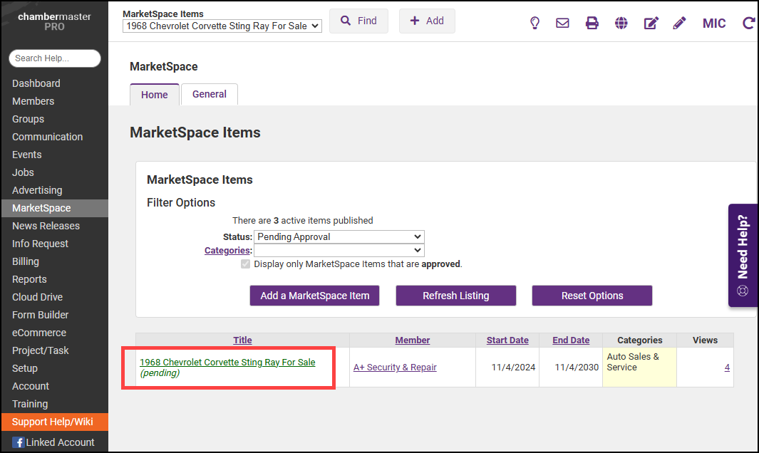Click the views count 4 link
759x453 pixels.
point(727,368)
